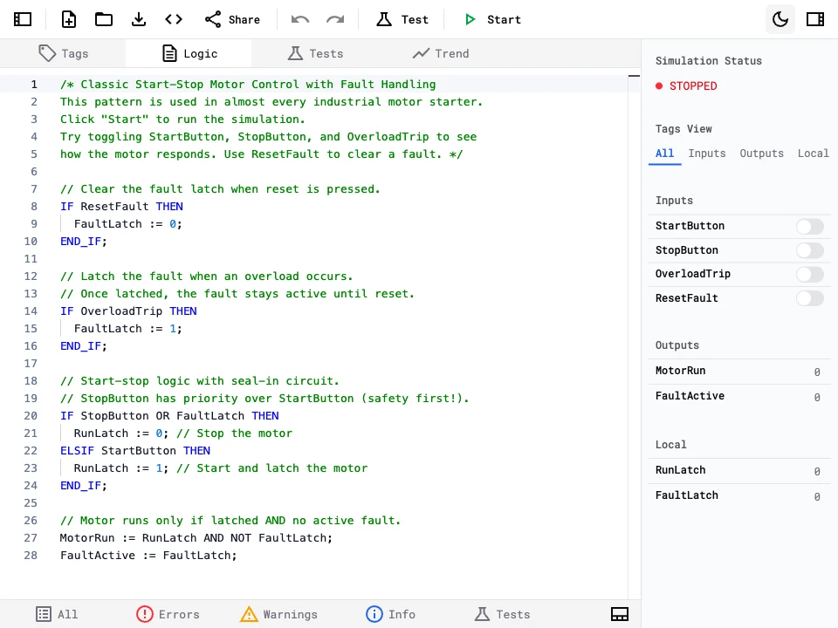
Task: Undo the last edit with the undo arrow
Action: pos(299,18)
